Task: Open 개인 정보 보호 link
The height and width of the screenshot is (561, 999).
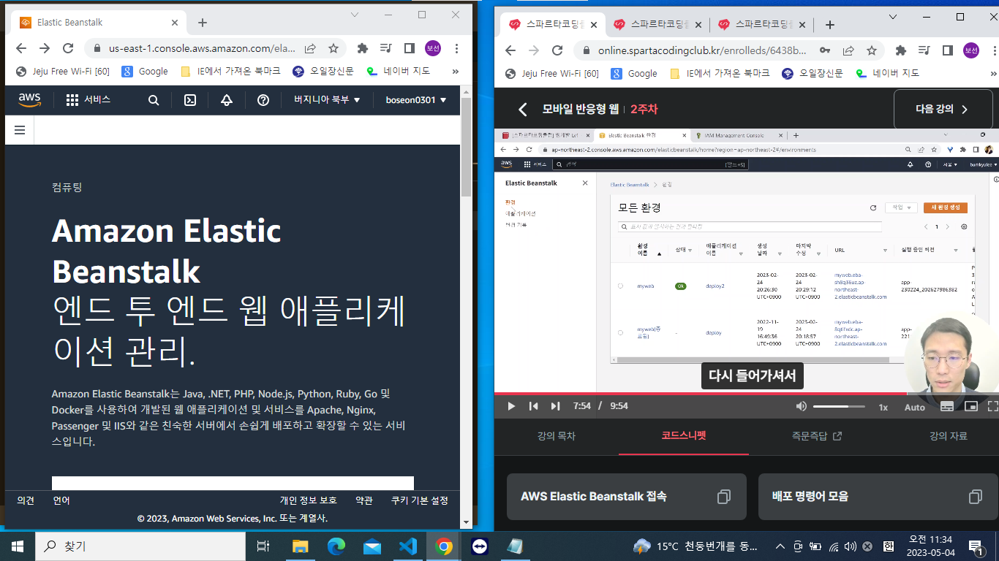Action: click(309, 500)
